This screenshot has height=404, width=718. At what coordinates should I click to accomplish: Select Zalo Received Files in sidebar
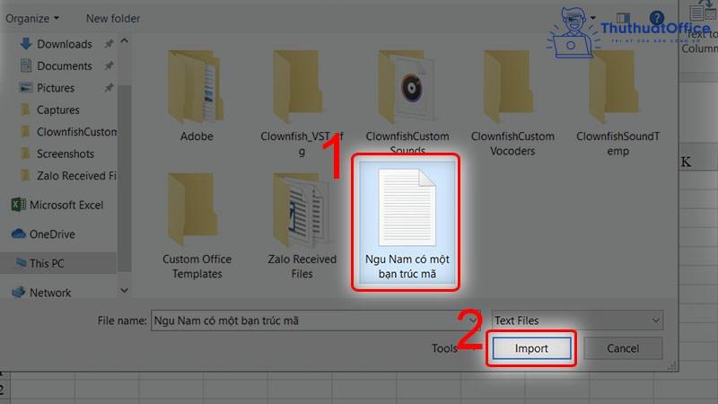[x=76, y=176]
